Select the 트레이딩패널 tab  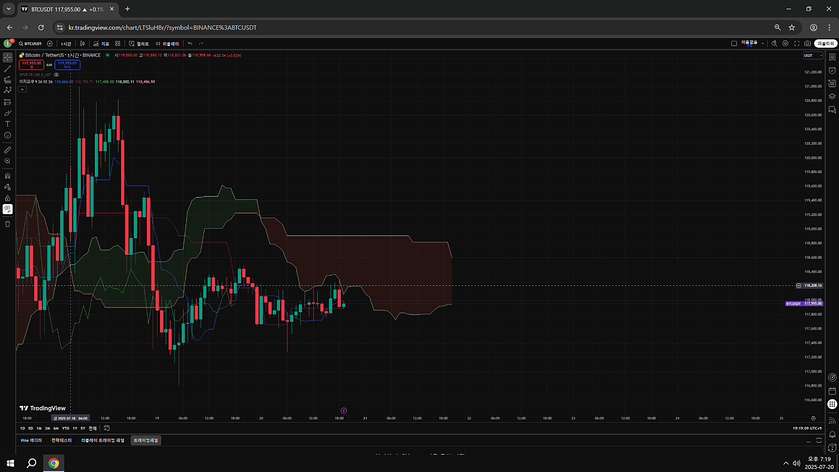[146, 441]
